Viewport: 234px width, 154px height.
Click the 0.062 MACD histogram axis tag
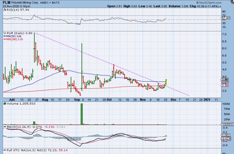226,135
